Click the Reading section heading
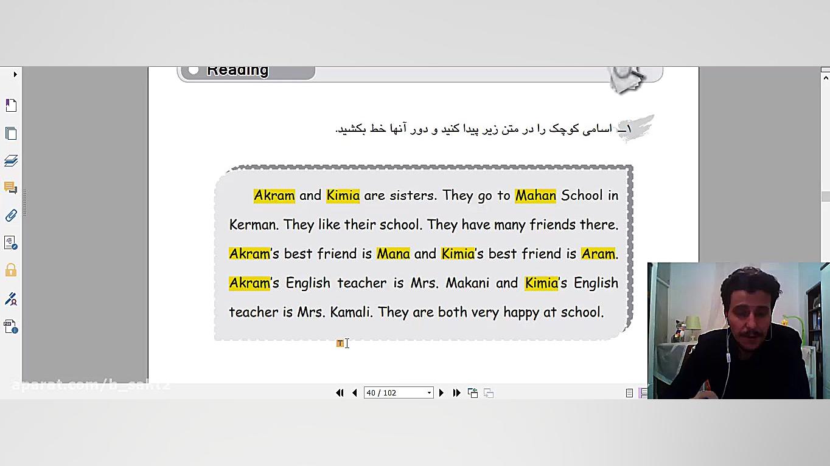Viewport: 830px width, 466px height. (x=237, y=70)
